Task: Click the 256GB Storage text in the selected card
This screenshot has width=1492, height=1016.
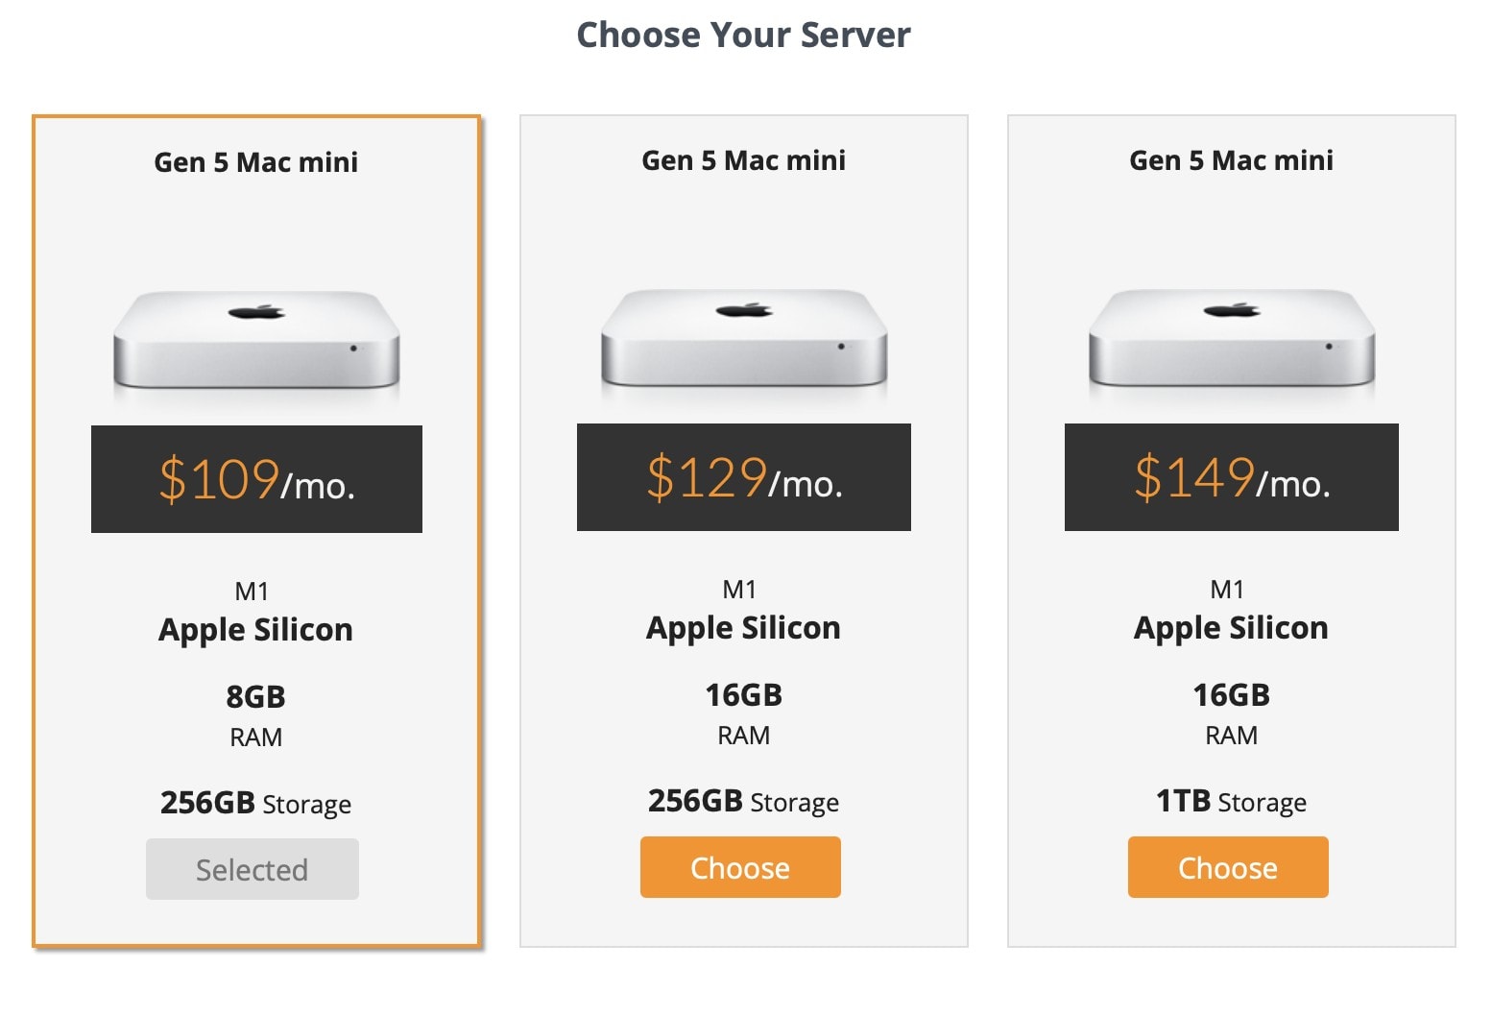Action: click(x=256, y=803)
